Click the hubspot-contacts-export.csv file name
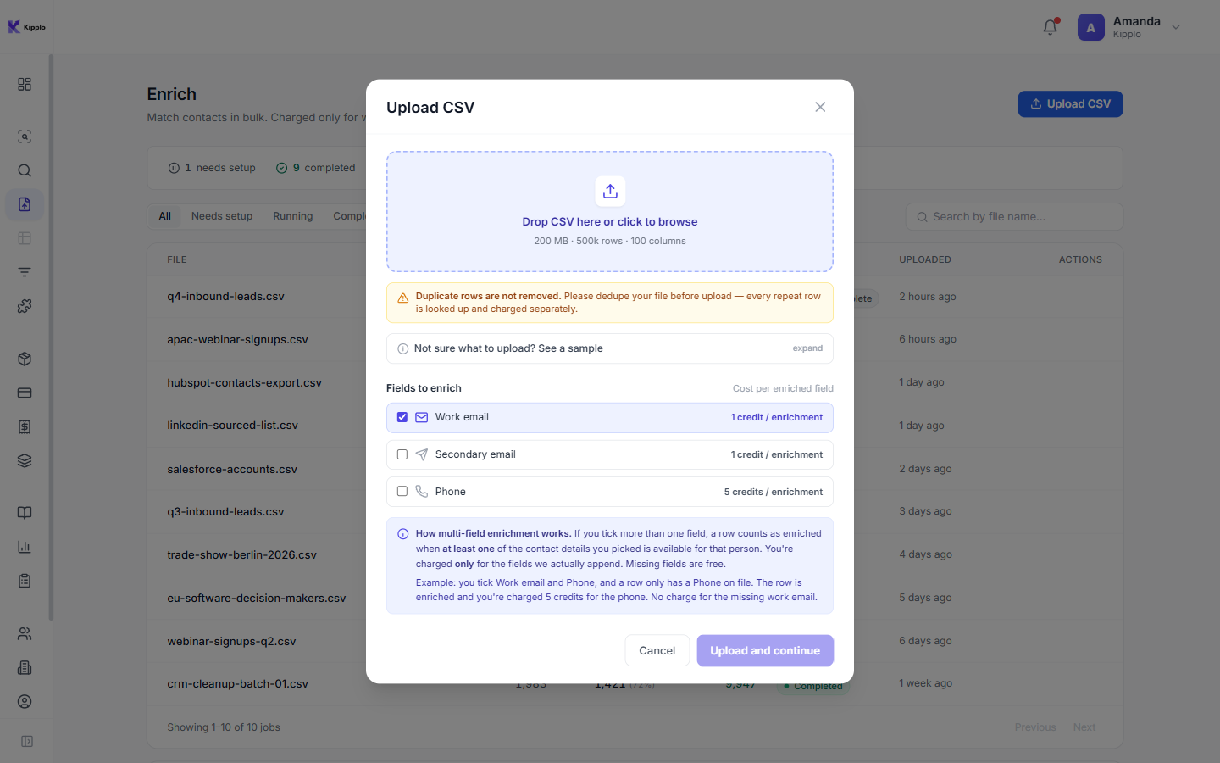This screenshot has height=763, width=1220. tap(244, 382)
